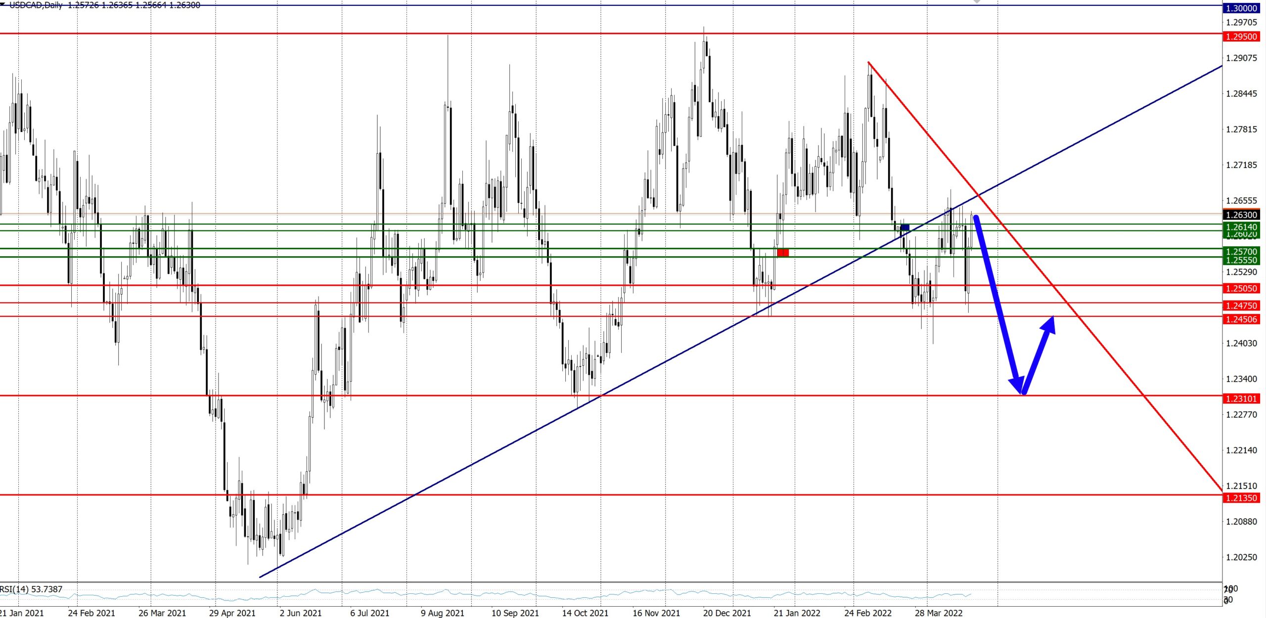Click the 2 Jun 2021 date label
The image size is (1266, 618).
coord(301,613)
